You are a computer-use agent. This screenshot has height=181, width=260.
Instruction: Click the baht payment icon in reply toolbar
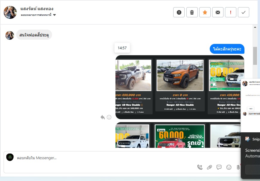click(x=238, y=167)
